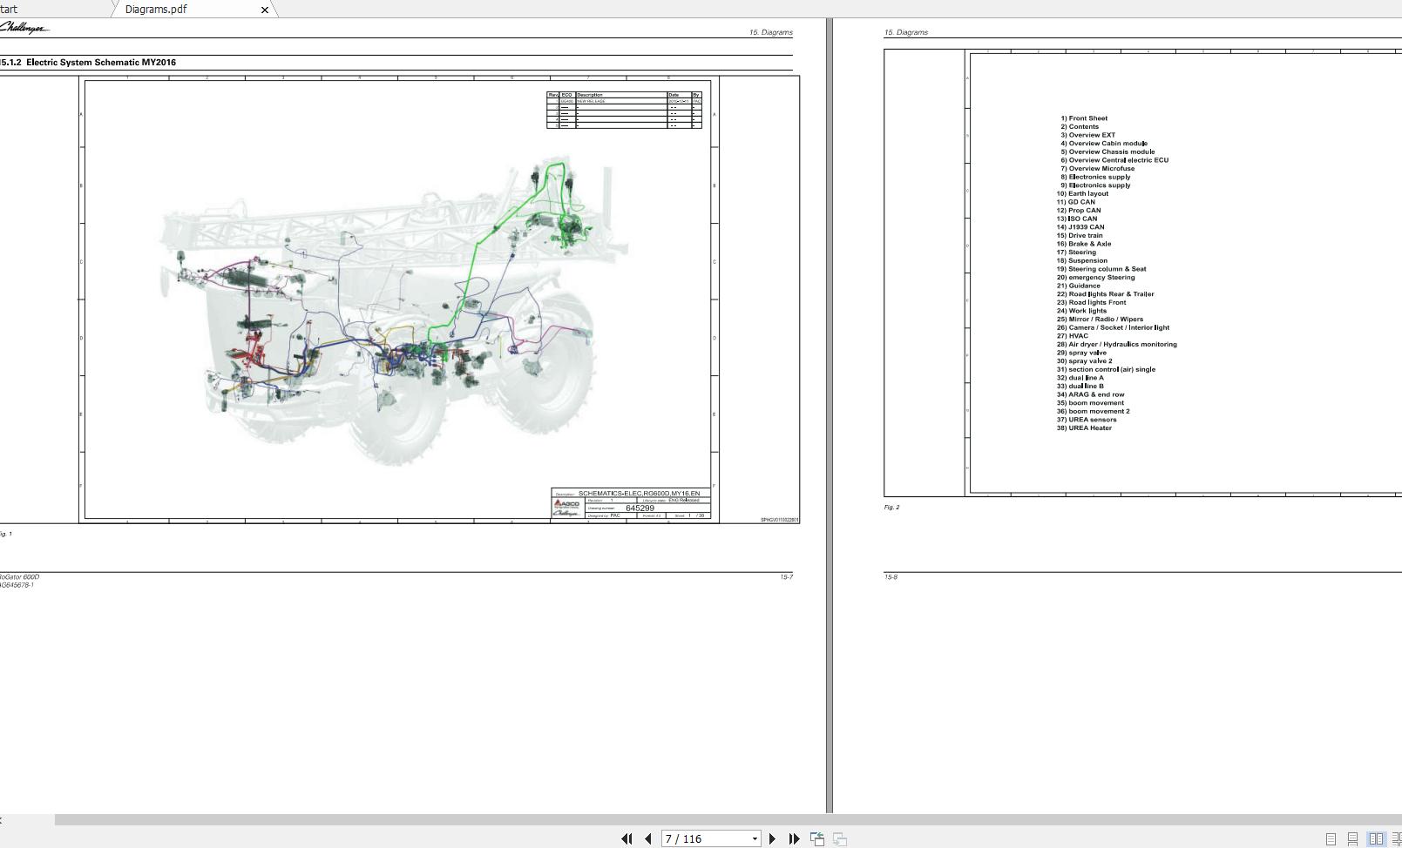
Task: Enable continuous page scrolling view
Action: click(1352, 838)
